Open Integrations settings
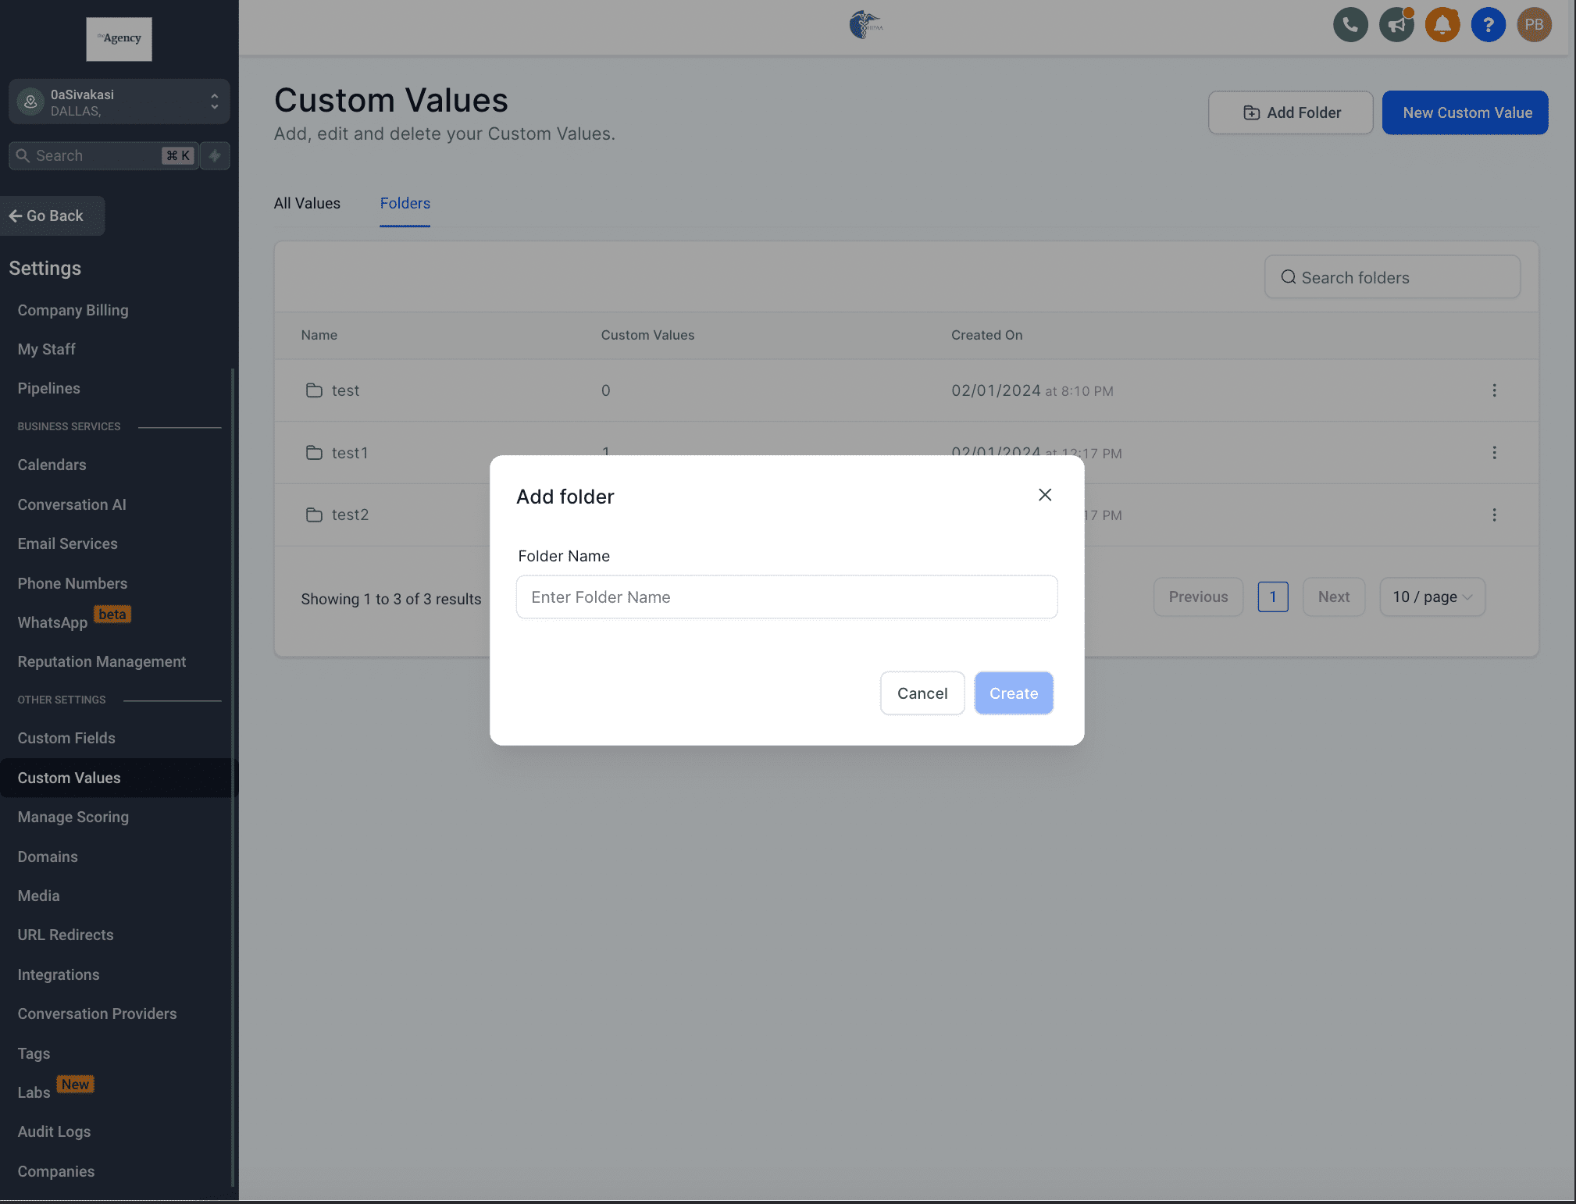 59,974
